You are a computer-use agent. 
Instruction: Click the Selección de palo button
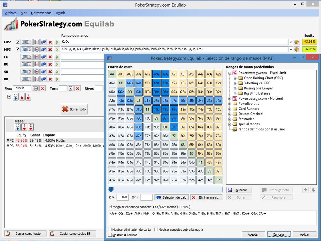point(171,197)
